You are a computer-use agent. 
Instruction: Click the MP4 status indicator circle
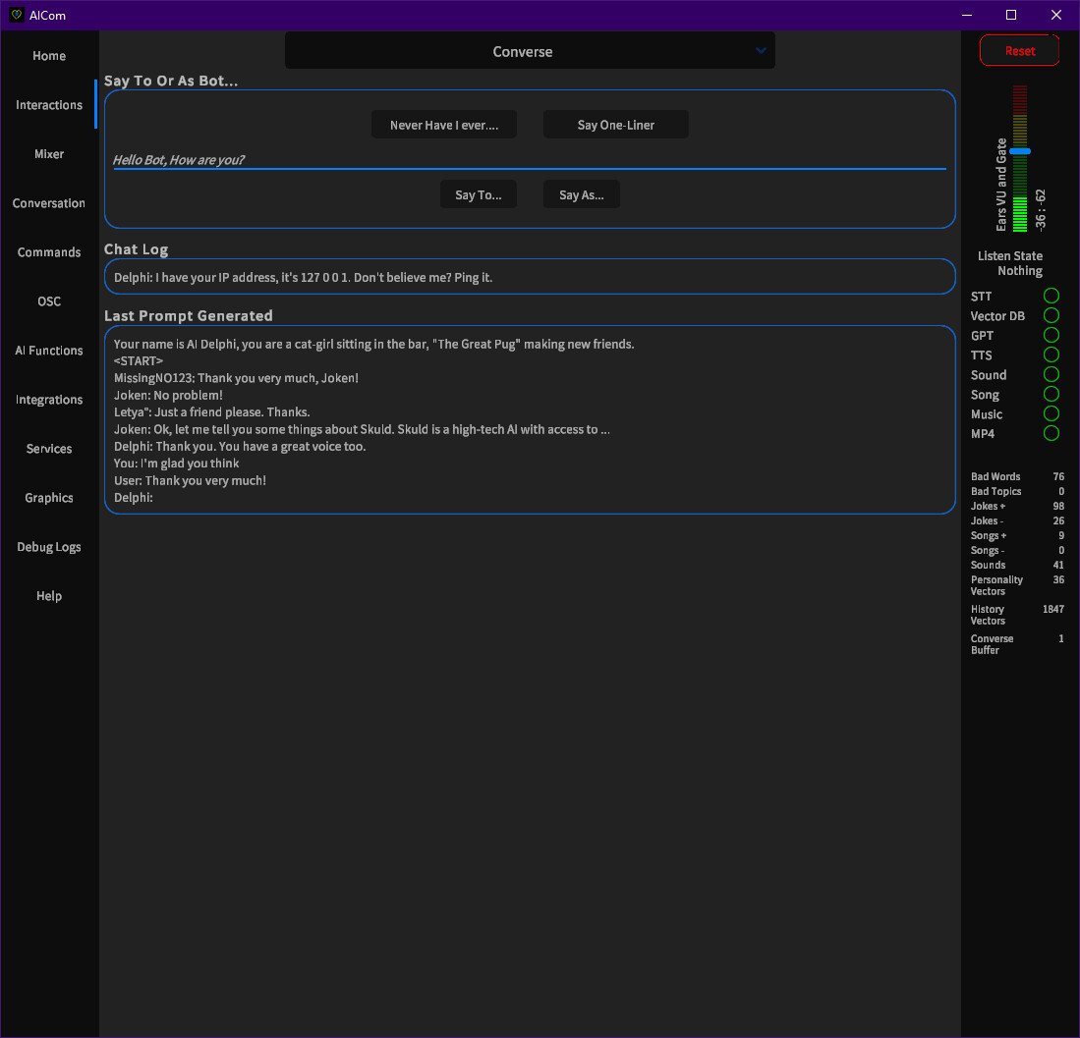[x=1051, y=433]
